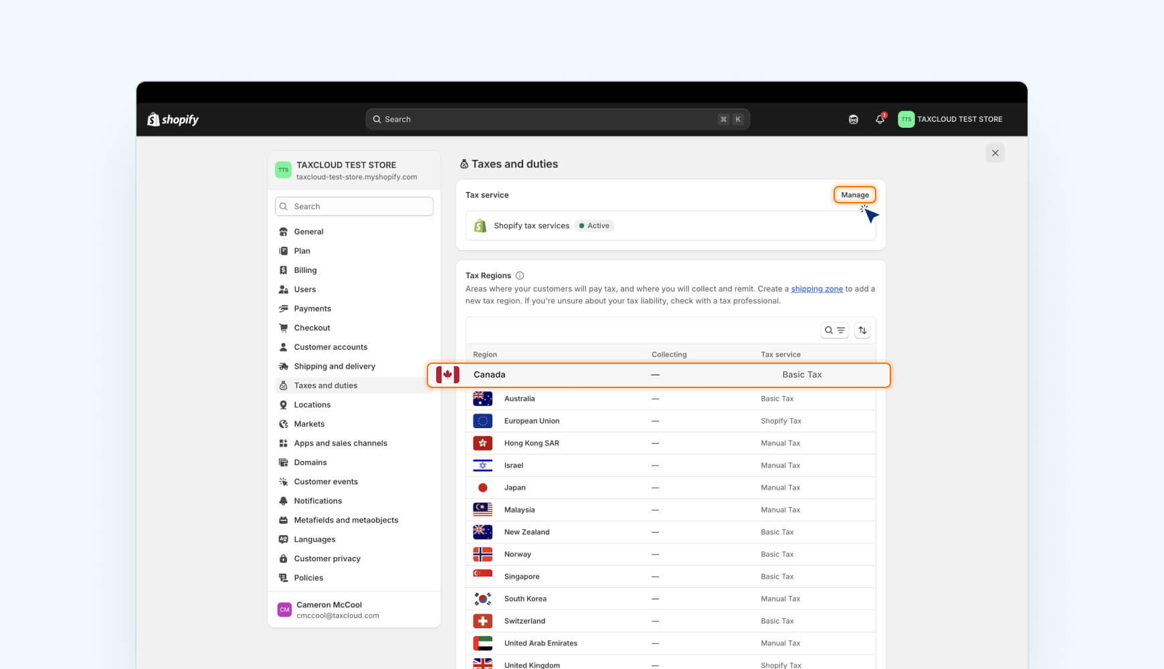Click the settings search input field
The width and height of the screenshot is (1164, 669).
click(x=353, y=206)
